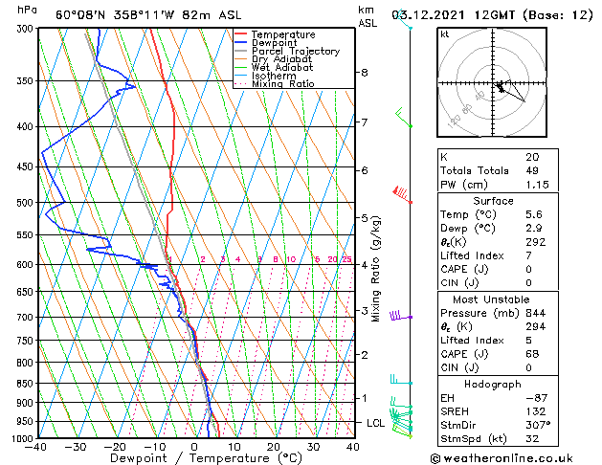
Task: Click the Most Unstable theta-e value 294
Action: (x=536, y=326)
